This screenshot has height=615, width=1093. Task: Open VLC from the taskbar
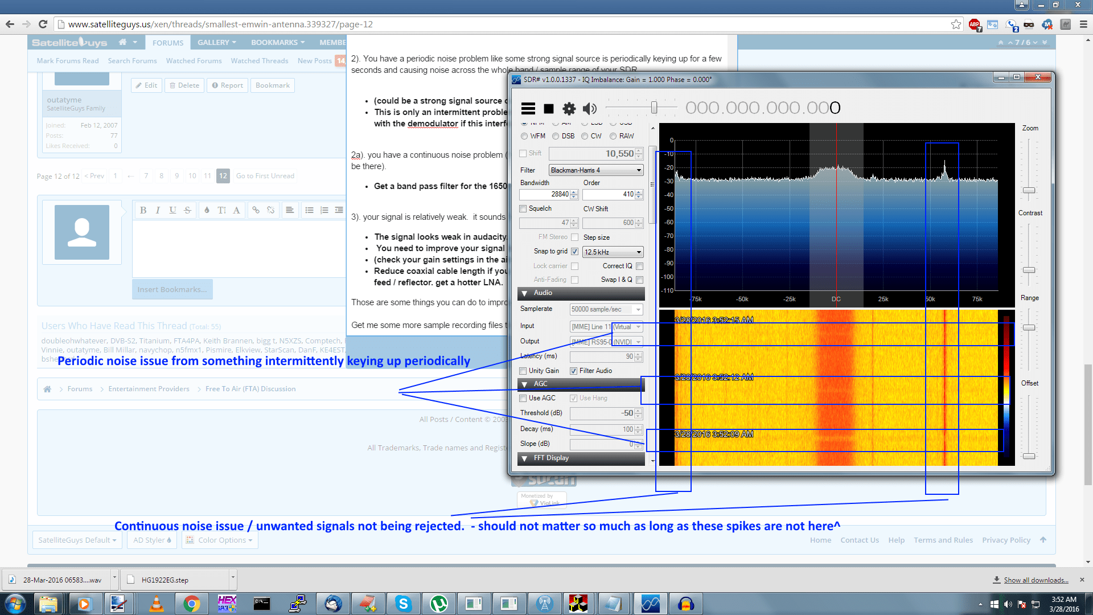point(156,604)
